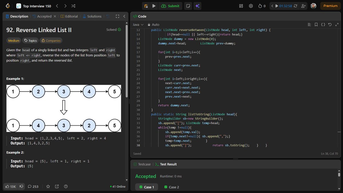
Task: Open the layout grid icon
Action: click(x=241, y=6)
